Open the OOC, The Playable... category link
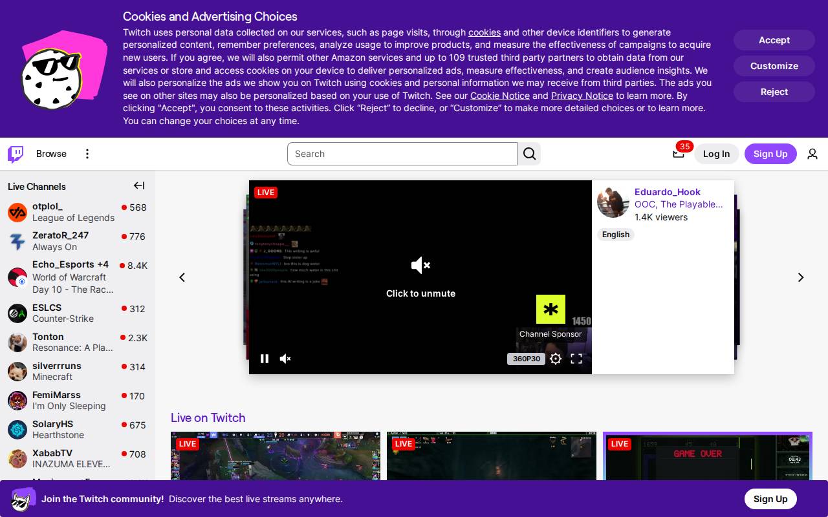Viewport: 828px width, 517px height. (x=679, y=204)
